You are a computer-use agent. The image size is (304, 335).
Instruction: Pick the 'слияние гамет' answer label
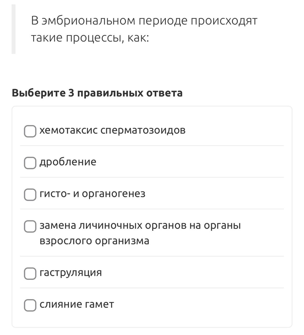click(77, 304)
